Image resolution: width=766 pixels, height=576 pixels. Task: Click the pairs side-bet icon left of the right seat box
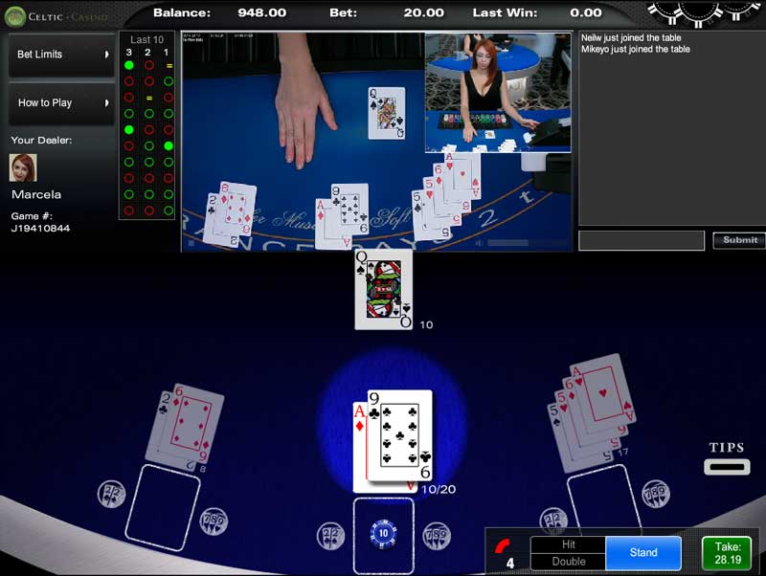pos(553,519)
